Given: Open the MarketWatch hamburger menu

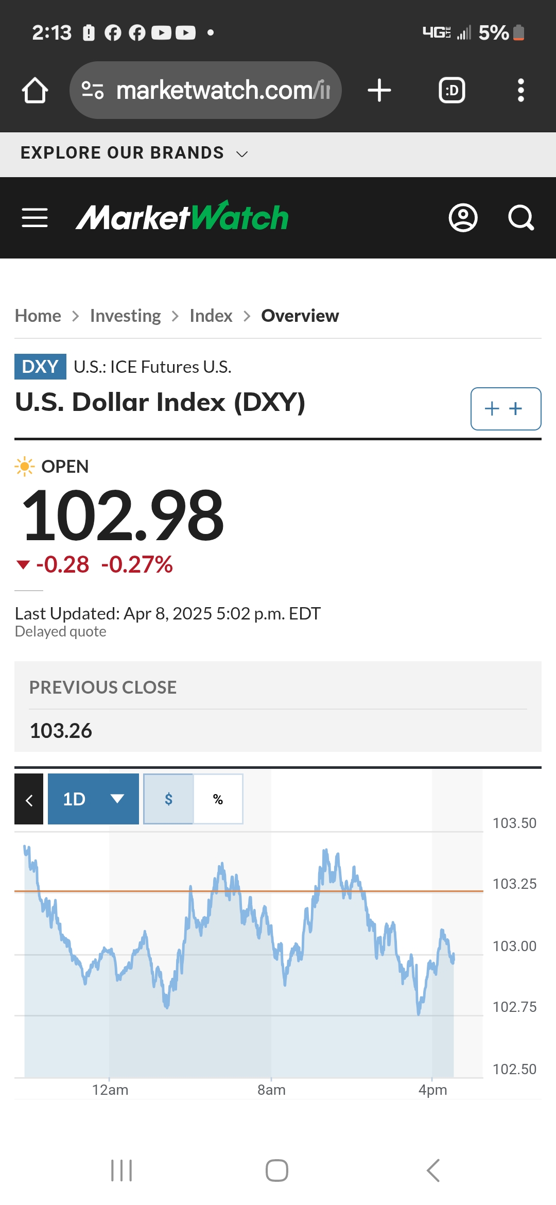Looking at the screenshot, I should (34, 218).
